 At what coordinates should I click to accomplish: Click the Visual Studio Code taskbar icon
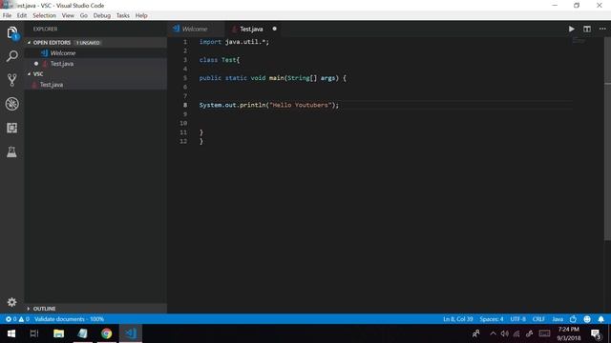(131, 333)
